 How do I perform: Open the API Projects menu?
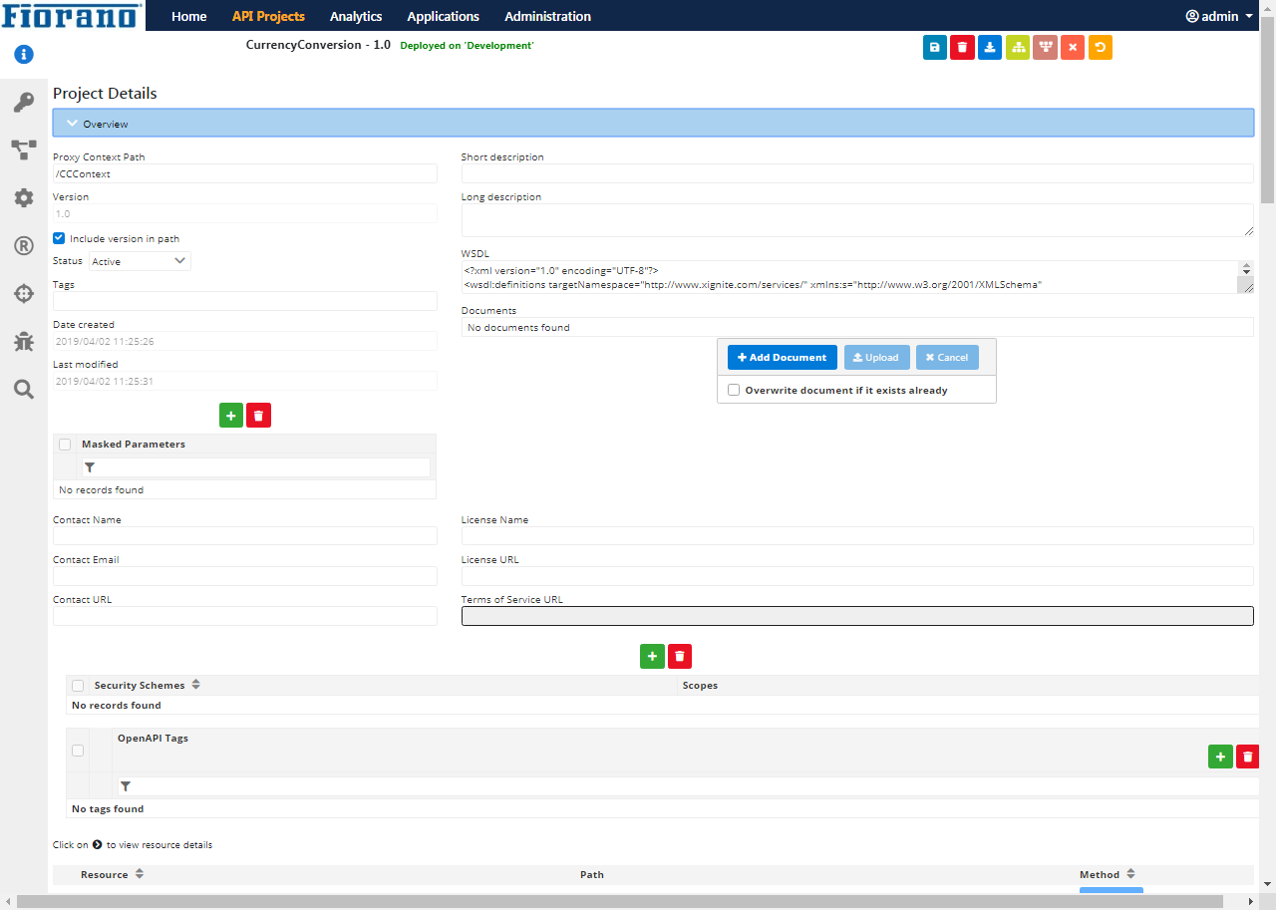(x=268, y=16)
